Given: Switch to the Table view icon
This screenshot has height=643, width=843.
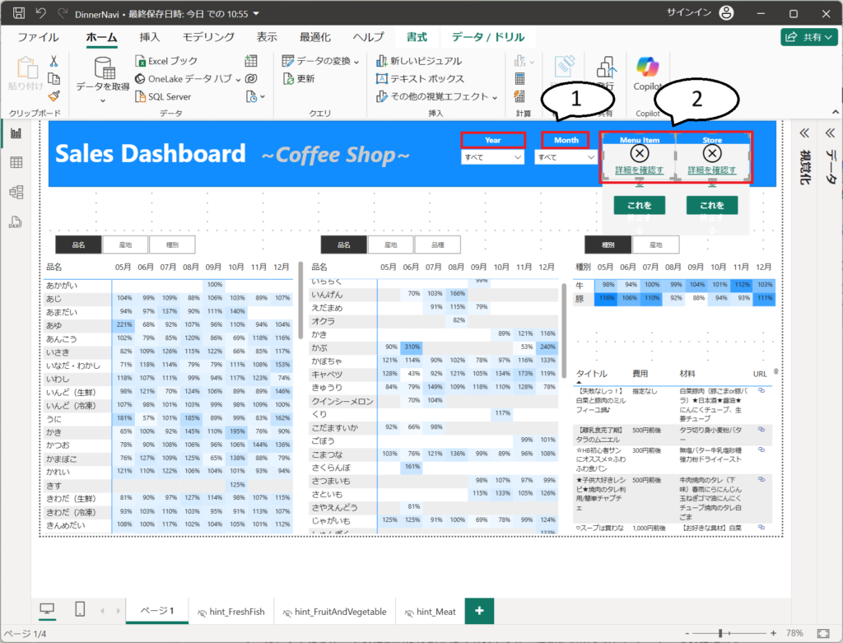Looking at the screenshot, I should click(x=16, y=163).
